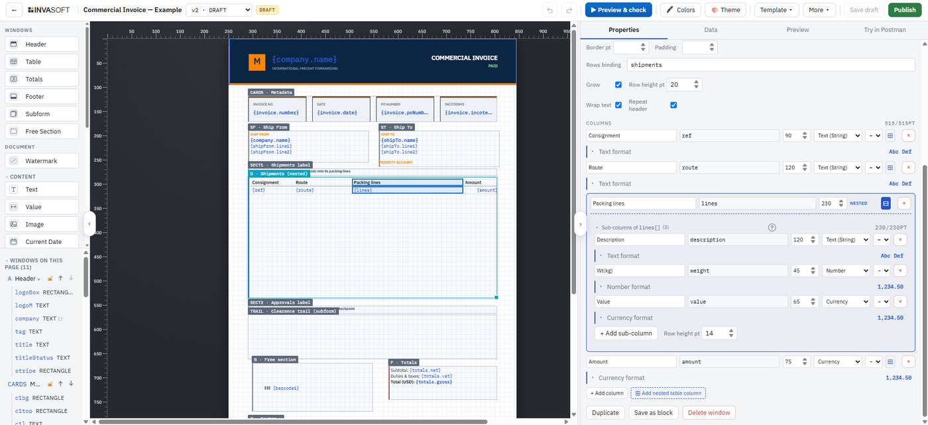The image size is (928, 425).
Task: Add a Subform window from sidebar
Action: (x=42, y=114)
